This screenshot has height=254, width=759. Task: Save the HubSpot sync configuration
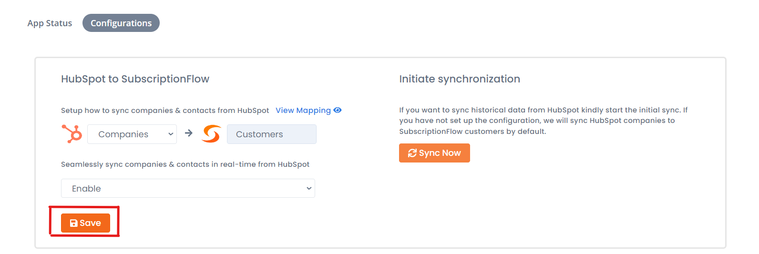pos(85,223)
